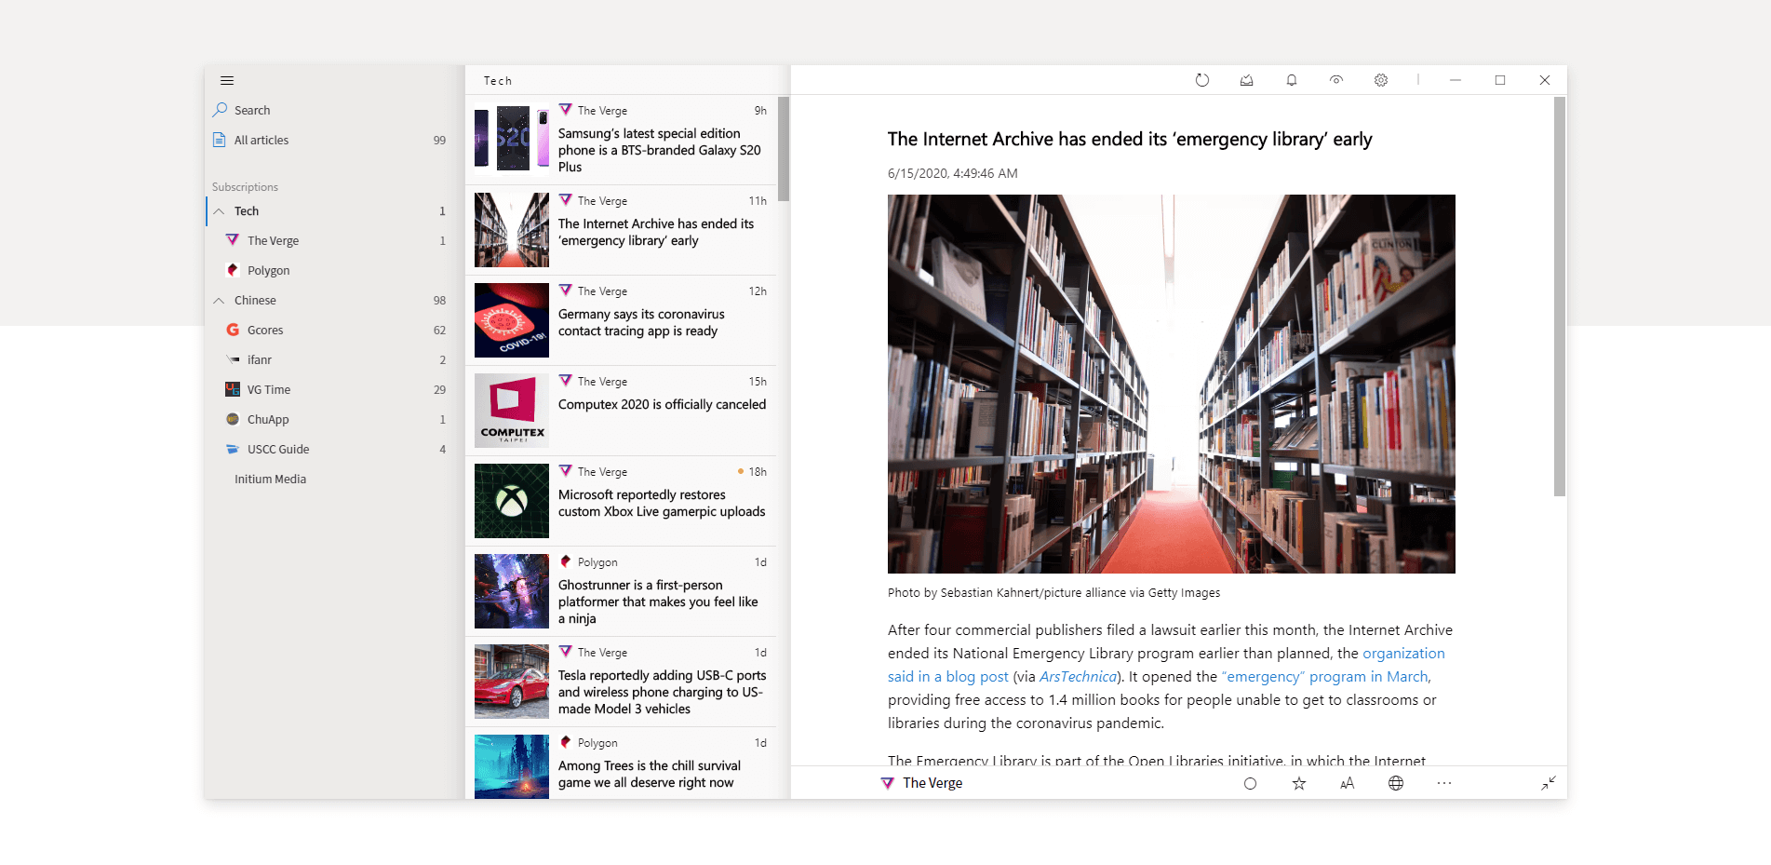Open the 'emergency program in March' link
1771x865 pixels.
click(x=1325, y=677)
